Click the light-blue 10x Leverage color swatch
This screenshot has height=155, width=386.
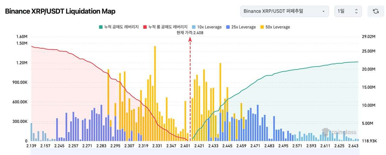[194, 27]
